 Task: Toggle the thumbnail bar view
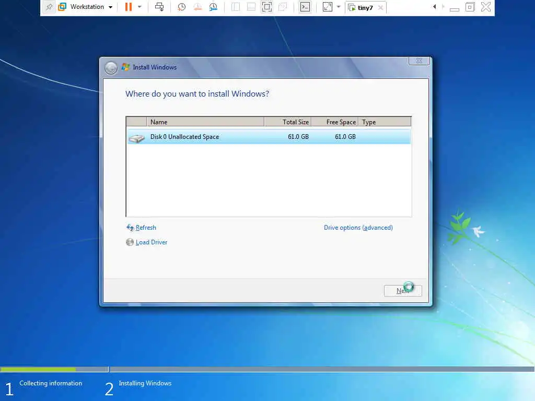point(251,7)
